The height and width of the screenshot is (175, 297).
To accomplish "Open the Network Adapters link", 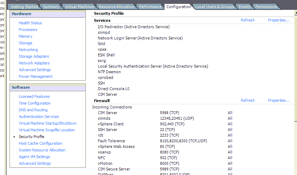I will click(x=34, y=63).
